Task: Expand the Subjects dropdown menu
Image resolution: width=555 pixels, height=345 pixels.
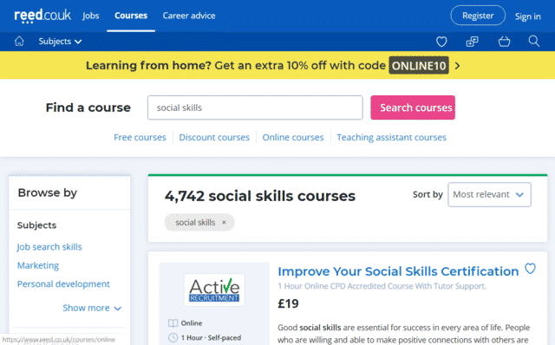Action: tap(60, 42)
